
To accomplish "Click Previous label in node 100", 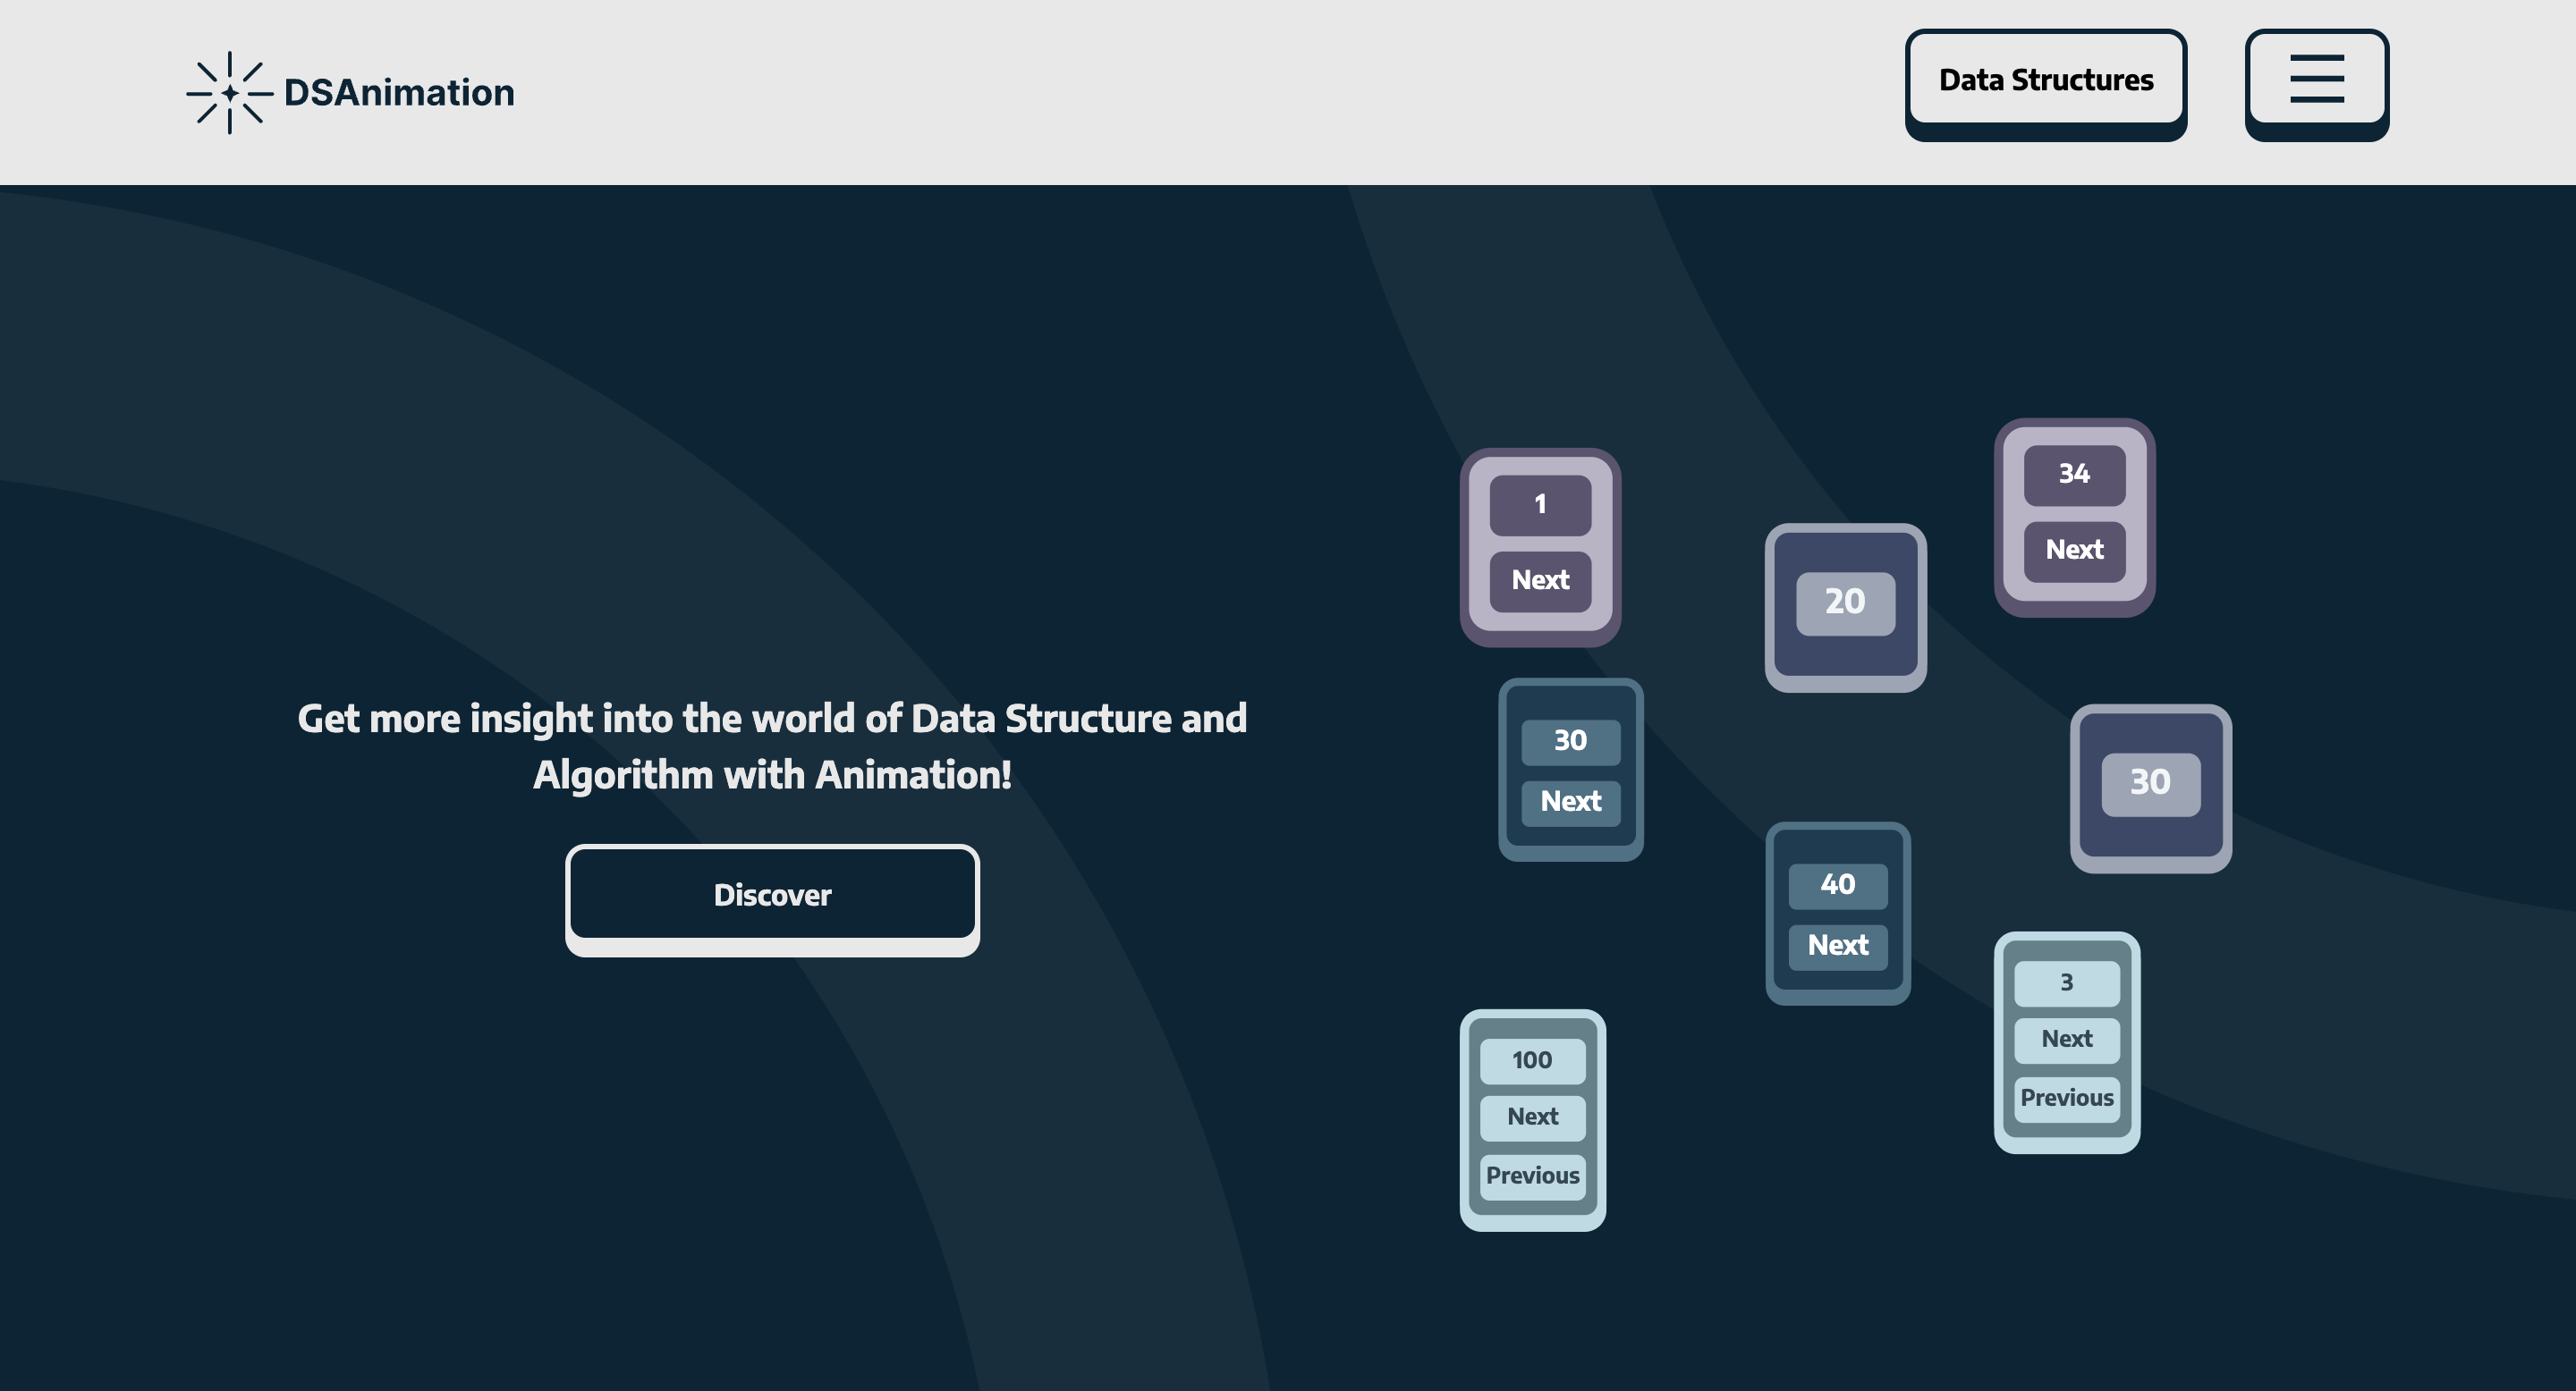I will click(x=1532, y=1176).
